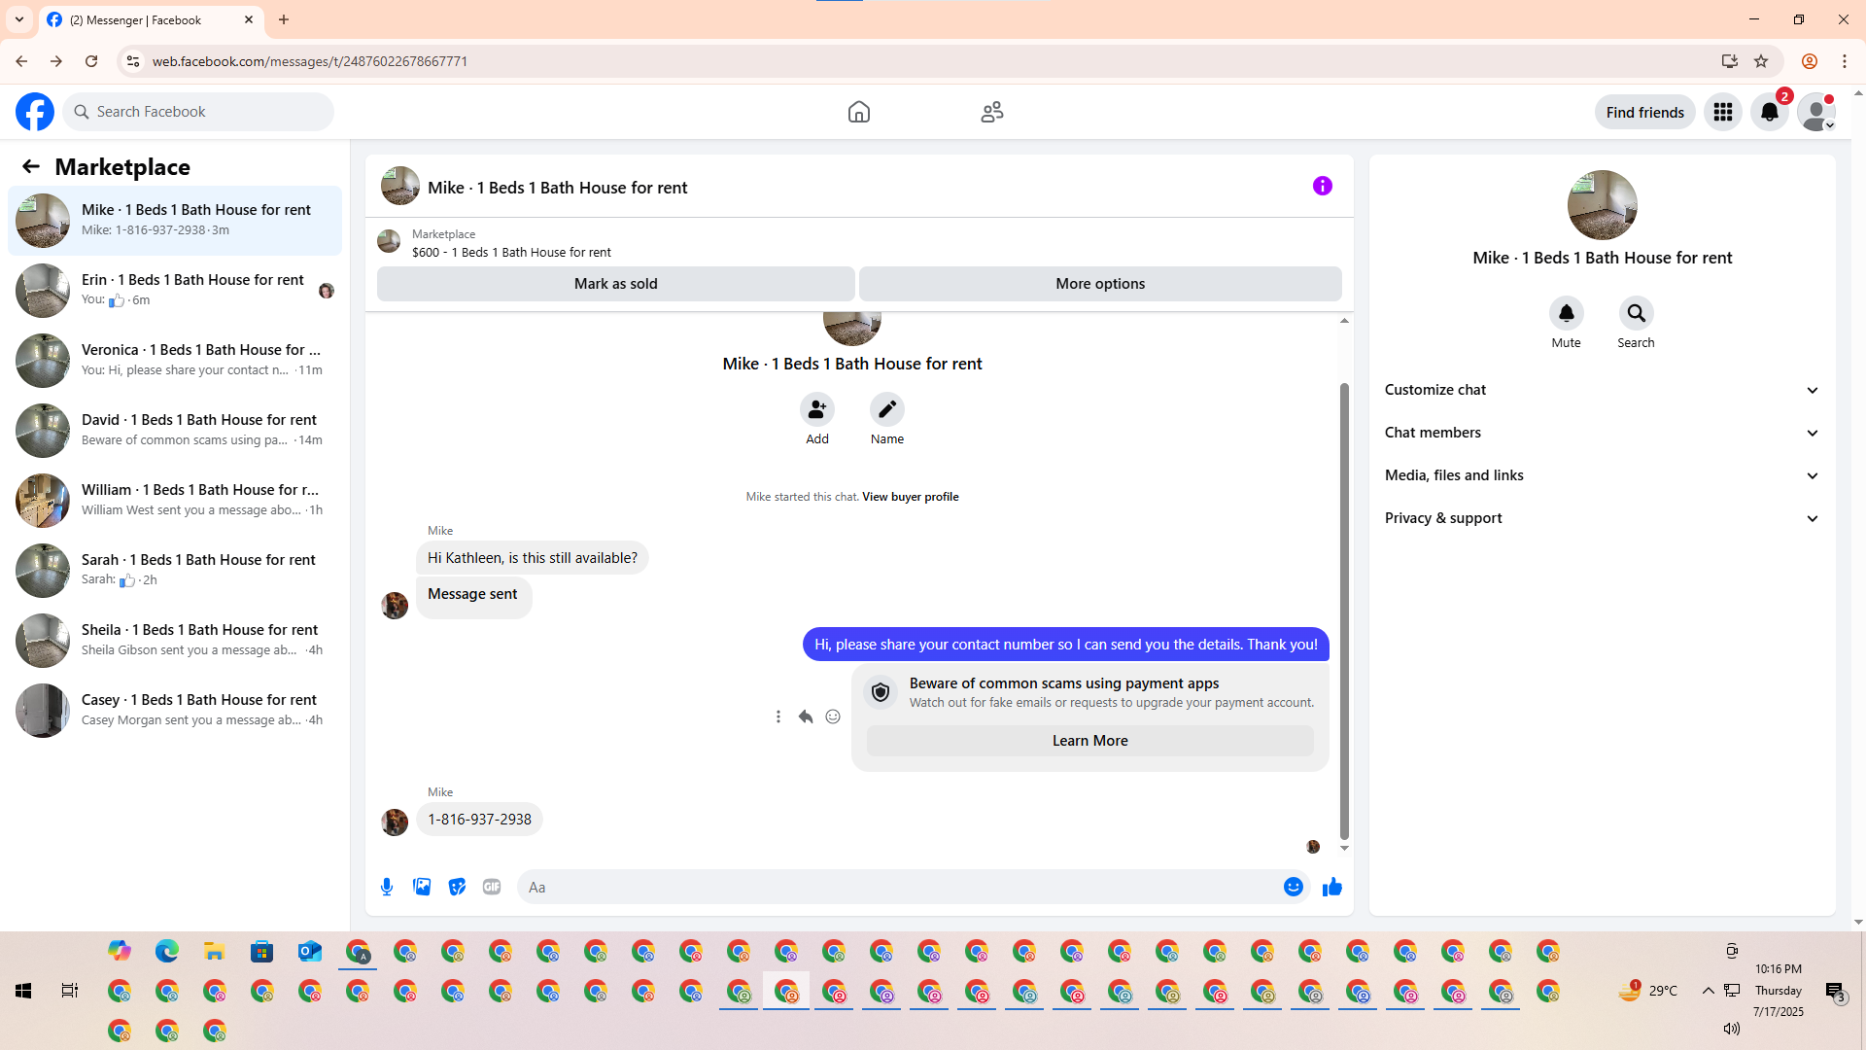1866x1050 pixels.
Task: Open the Windows notification center
Action: point(1835,991)
